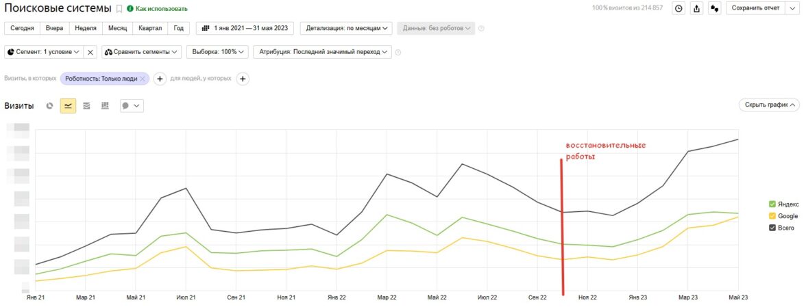Select the Неделя period tab
Image resolution: width=806 pixels, height=307 pixels.
click(x=86, y=28)
